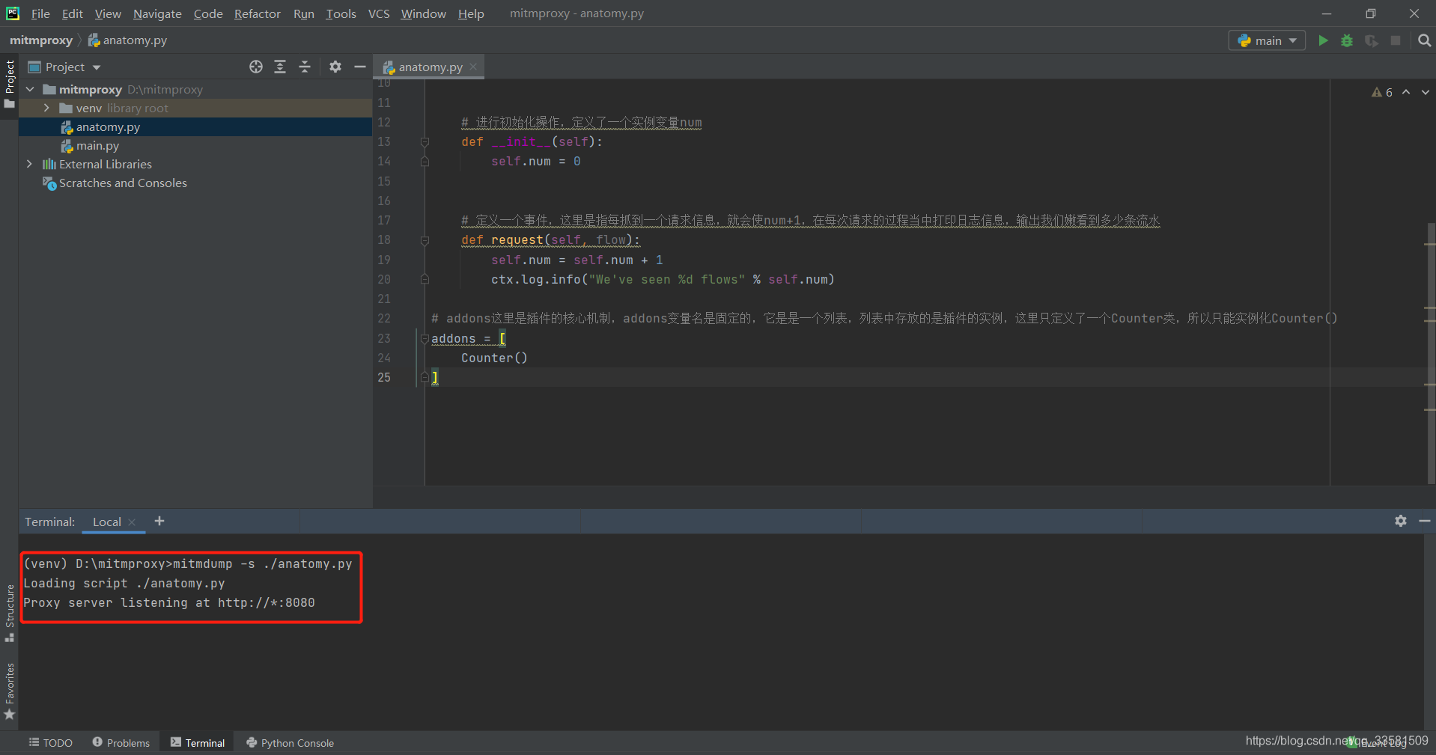Screen dimensions: 1436x755
Task: Open the Code menu
Action: (208, 13)
